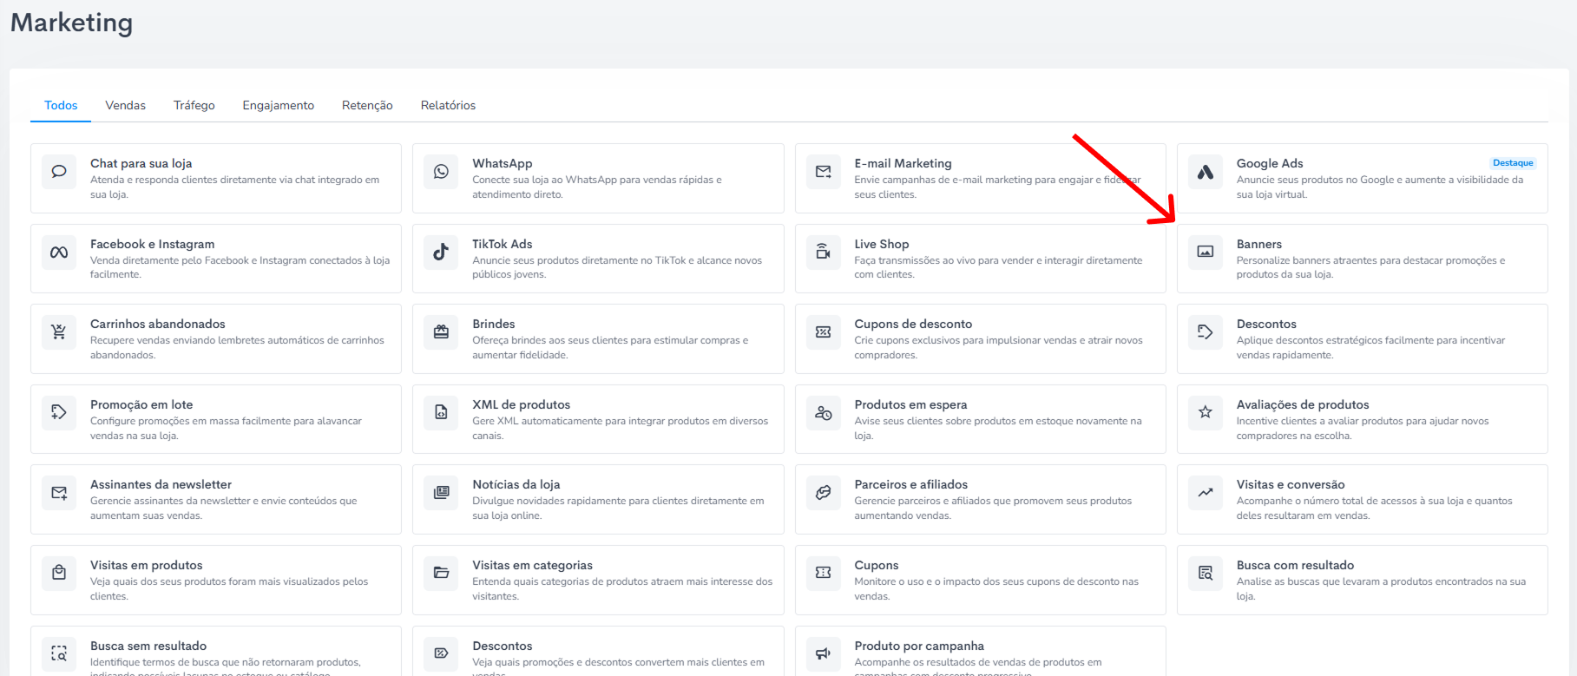Click the handshake icon for Parceiros e afiliados
Viewport: 1577px width, 676px height.
824,492
